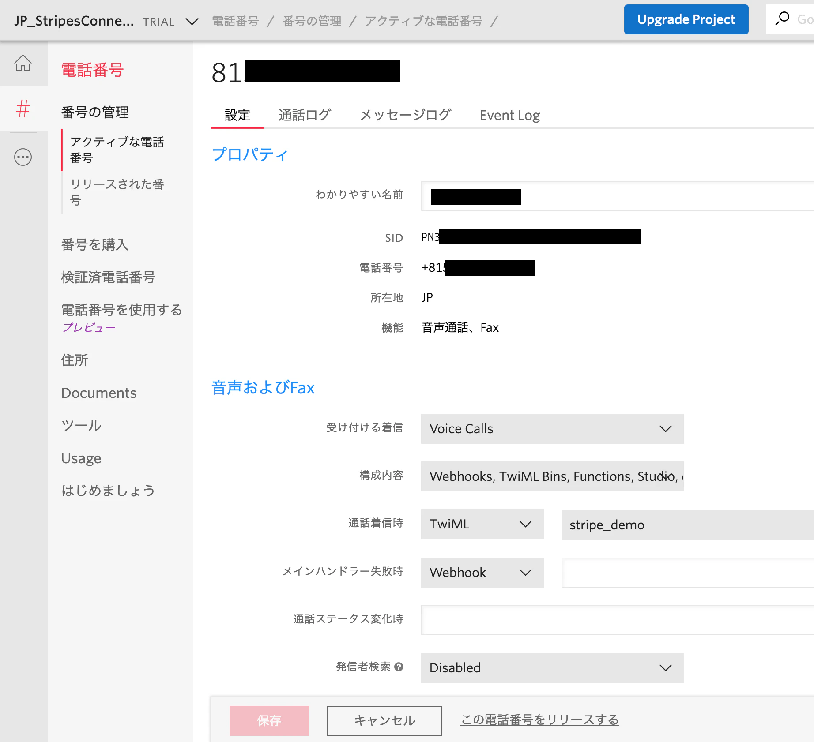814x742 pixels.
Task: Open the 発信者検索 Disabled dropdown
Action: 553,668
